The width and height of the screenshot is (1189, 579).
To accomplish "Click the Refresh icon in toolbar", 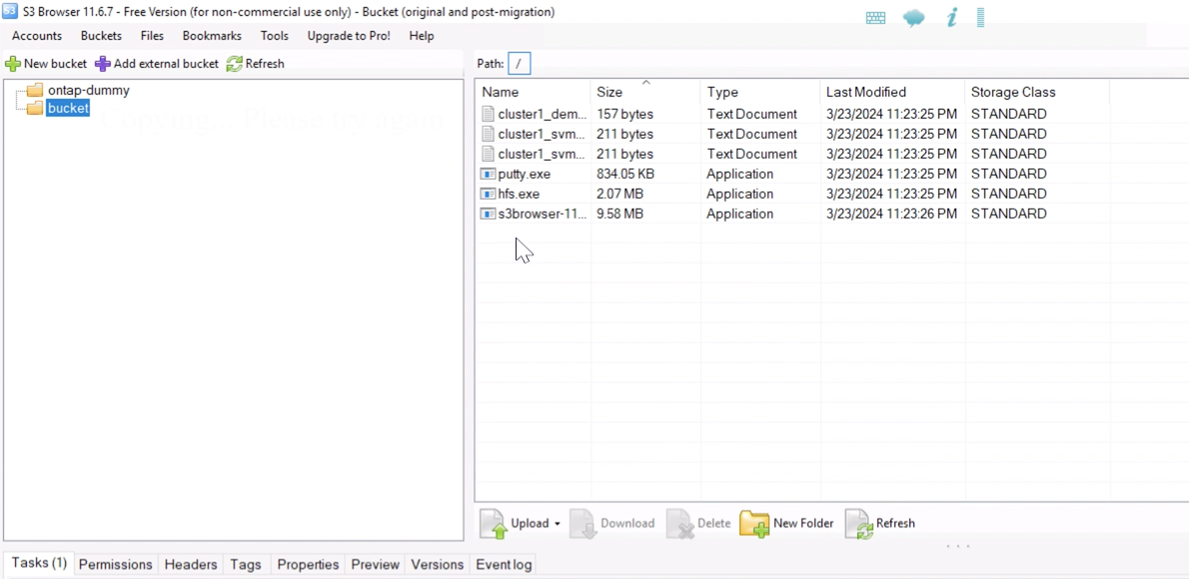I will 234,63.
